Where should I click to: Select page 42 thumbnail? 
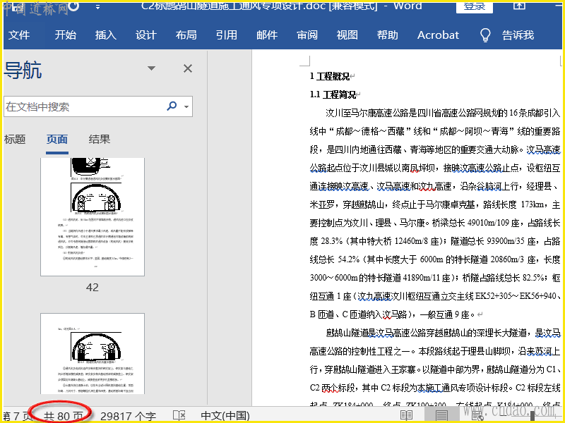coord(93,217)
